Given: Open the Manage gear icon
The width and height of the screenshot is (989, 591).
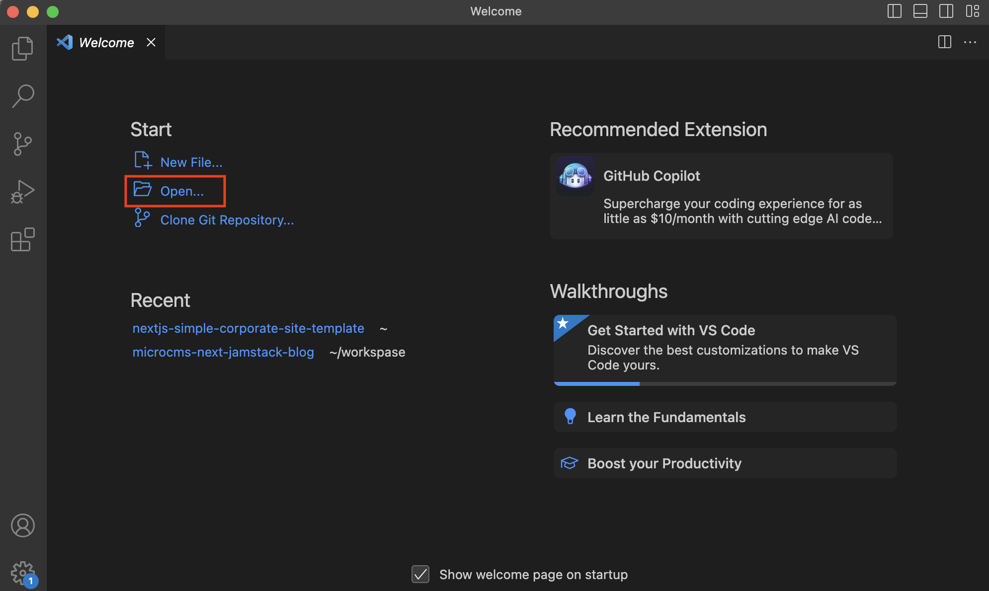Looking at the screenshot, I should click(22, 573).
